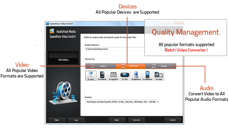Select the To PSP device icon
The height and width of the screenshot is (128, 229).
coord(125,76)
